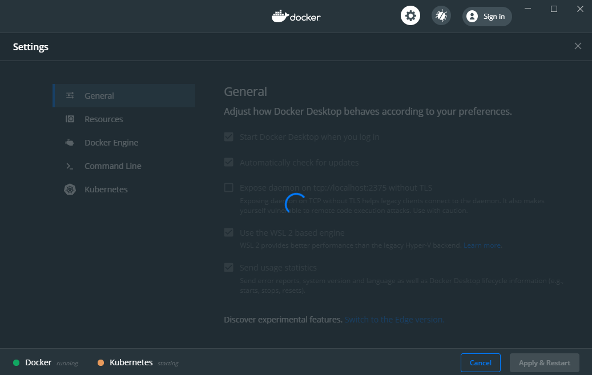
Task: Click Apply & Restart button
Action: point(545,362)
